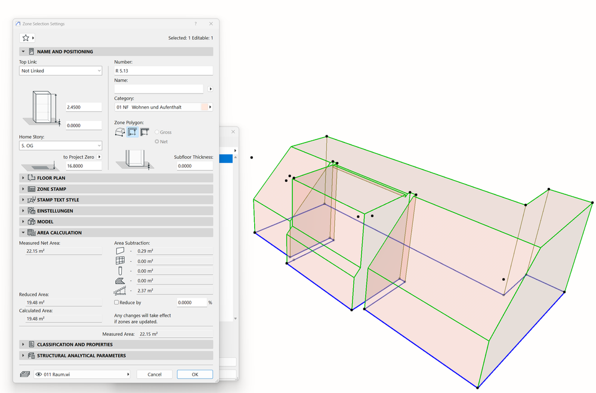The height and width of the screenshot is (393, 596).
Task: Click the curtain wall subtraction icon
Action: point(120,261)
